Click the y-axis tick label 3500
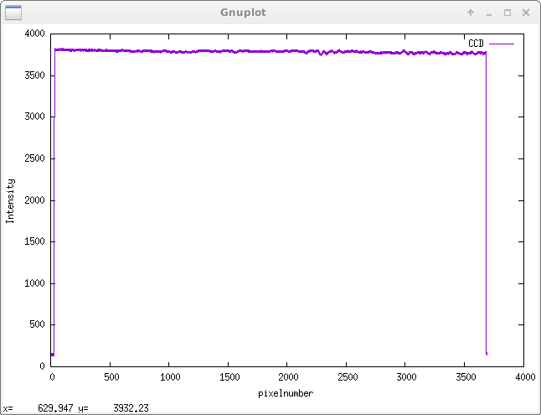This screenshot has height=415, width=541. point(34,75)
